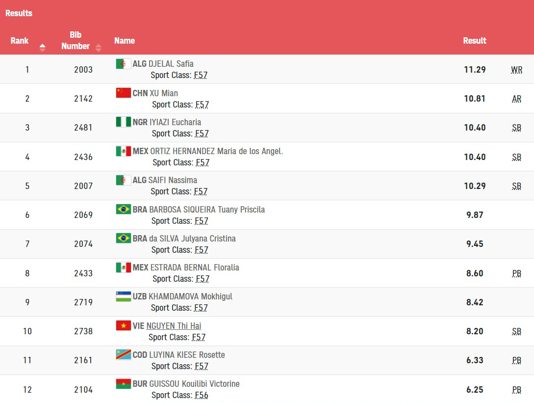
Task: Click the Name column header
Action: tap(125, 41)
